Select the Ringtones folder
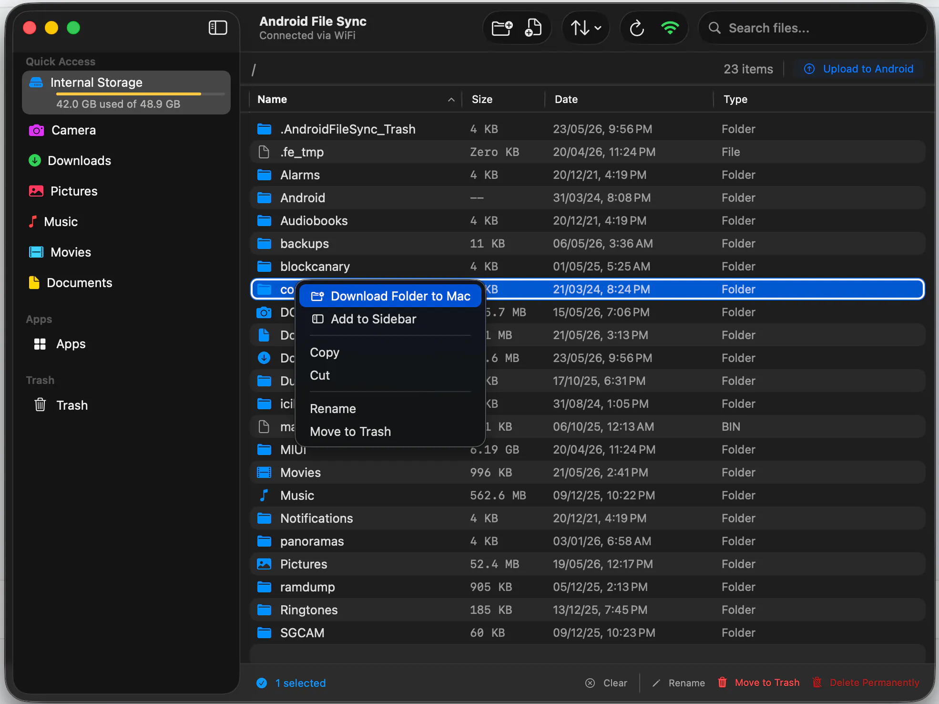Image resolution: width=939 pixels, height=704 pixels. [x=587, y=610]
